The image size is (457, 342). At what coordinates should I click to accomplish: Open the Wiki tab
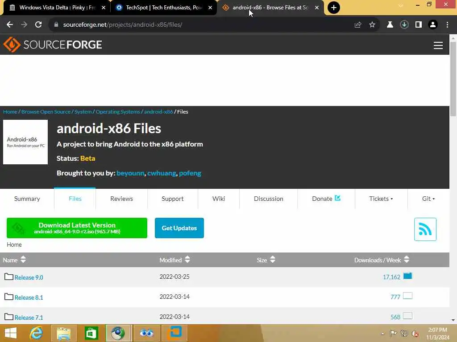(219, 199)
